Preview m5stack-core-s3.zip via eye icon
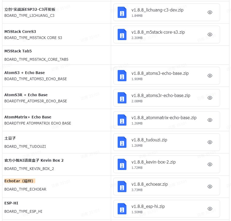The image size is (231, 221). click(x=210, y=34)
